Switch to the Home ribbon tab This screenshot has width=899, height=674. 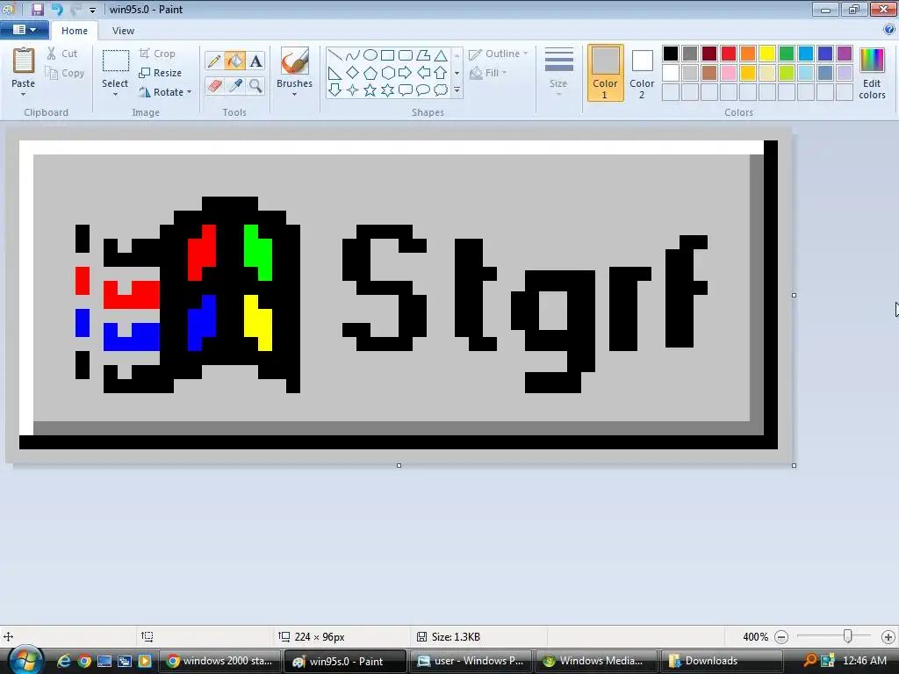[x=75, y=31]
